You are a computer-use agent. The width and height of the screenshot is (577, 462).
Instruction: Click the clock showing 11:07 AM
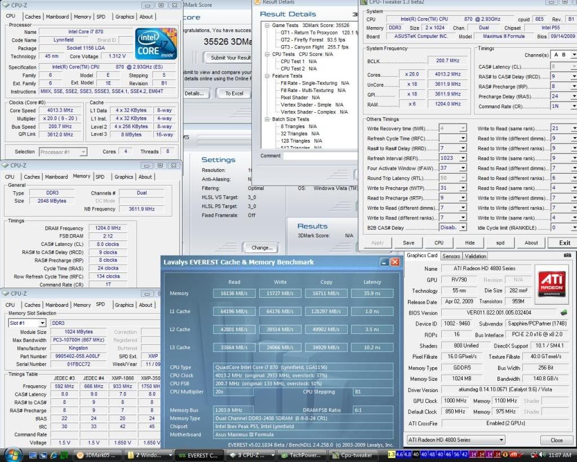pyautogui.click(x=560, y=455)
